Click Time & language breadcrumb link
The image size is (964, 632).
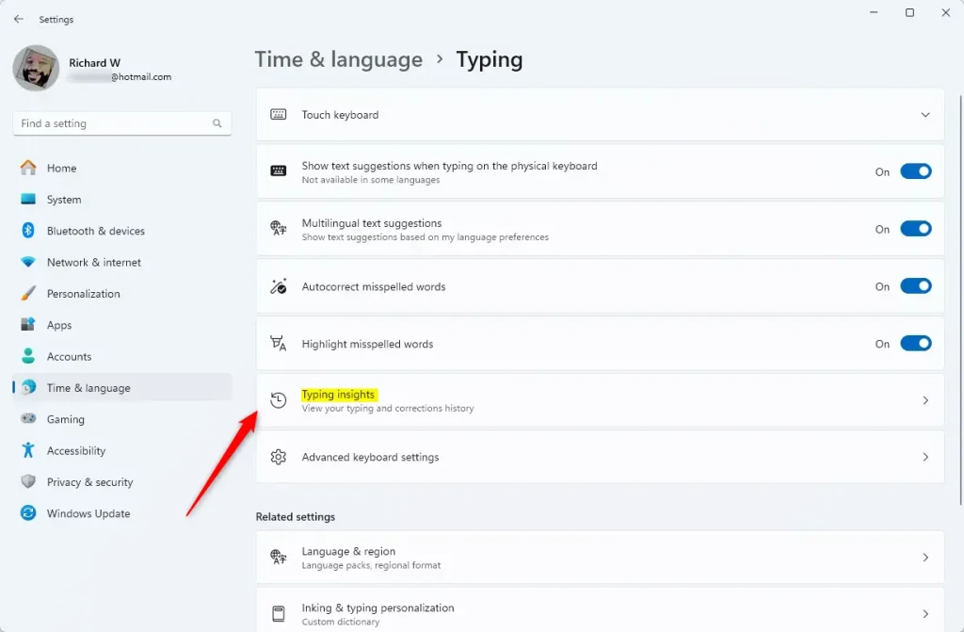338,59
